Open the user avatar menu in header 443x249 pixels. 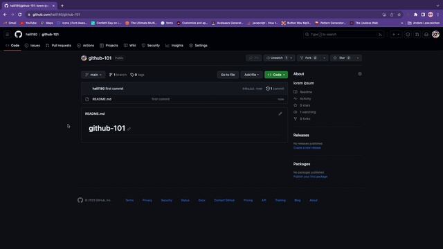[x=435, y=35]
